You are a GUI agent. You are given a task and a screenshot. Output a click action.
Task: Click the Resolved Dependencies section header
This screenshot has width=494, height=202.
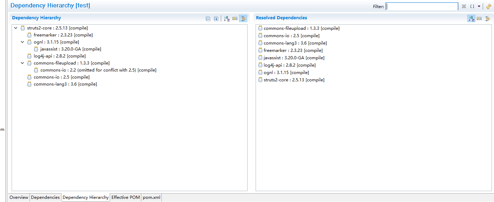point(281,18)
